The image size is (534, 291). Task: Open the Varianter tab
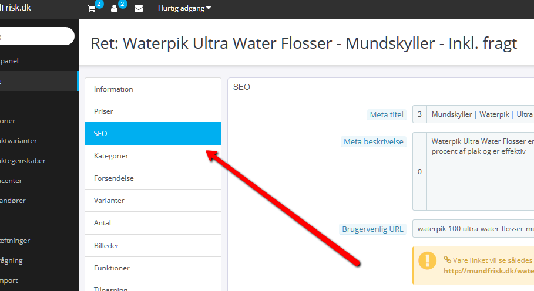coord(153,201)
